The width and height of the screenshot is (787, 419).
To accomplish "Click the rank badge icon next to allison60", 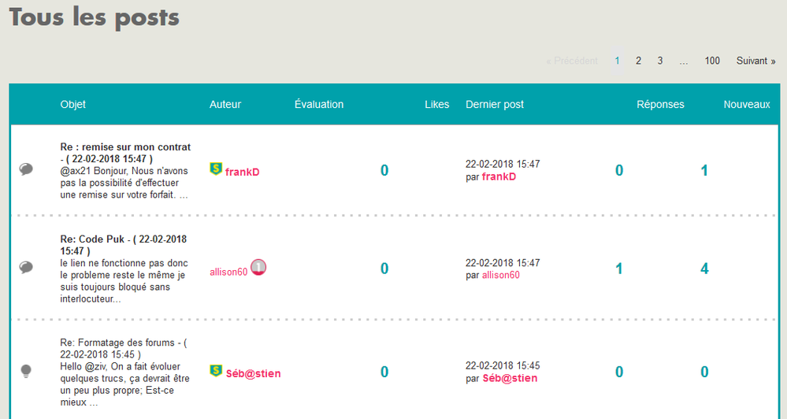I will [258, 268].
